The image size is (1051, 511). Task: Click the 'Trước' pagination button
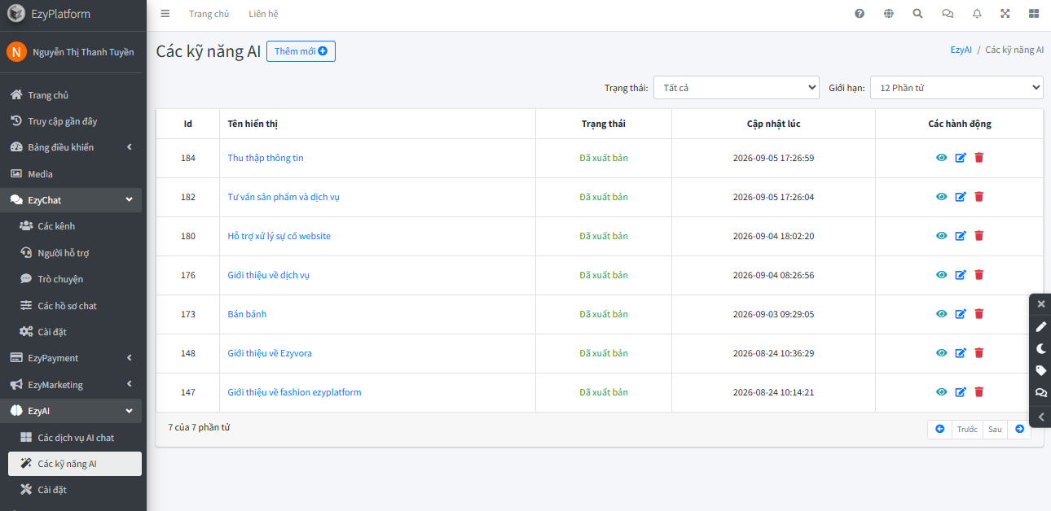pos(967,429)
